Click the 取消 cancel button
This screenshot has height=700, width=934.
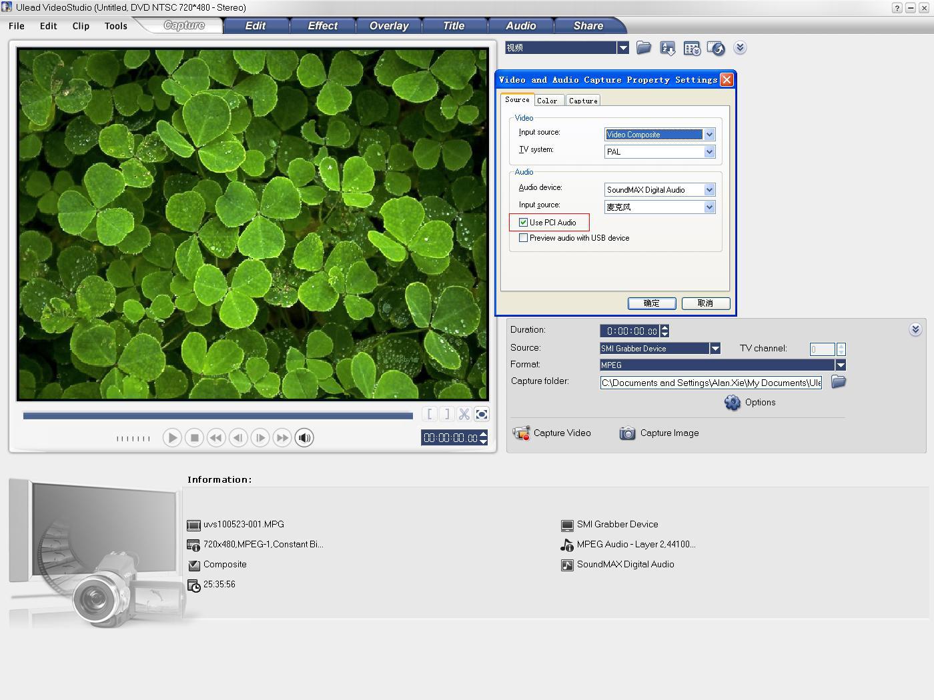click(x=705, y=303)
